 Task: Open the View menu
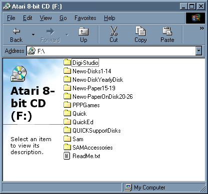point(45,18)
